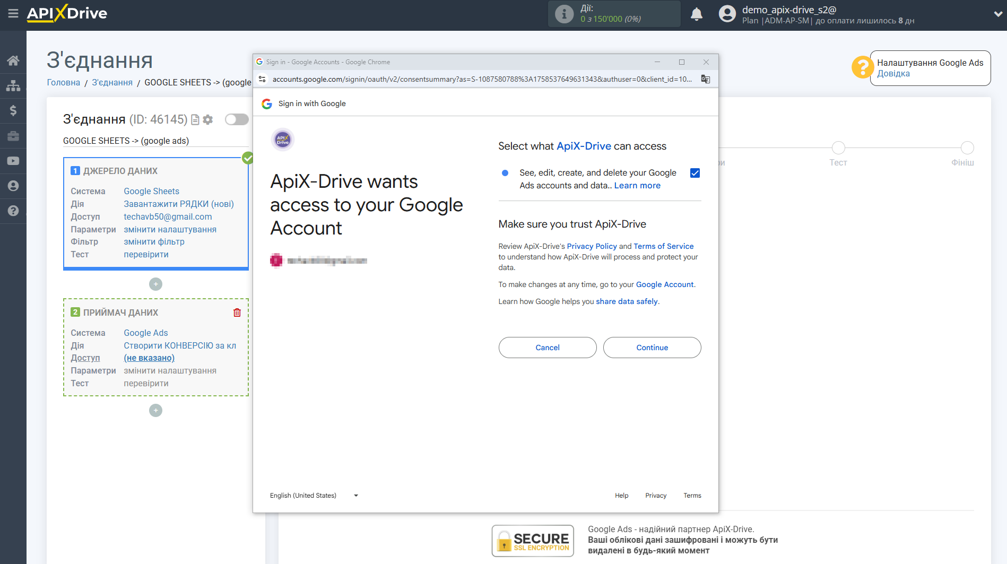Screen dimensions: 1007x564
Task: Uncheck the Google Ads access checkbox
Action: 695,173
